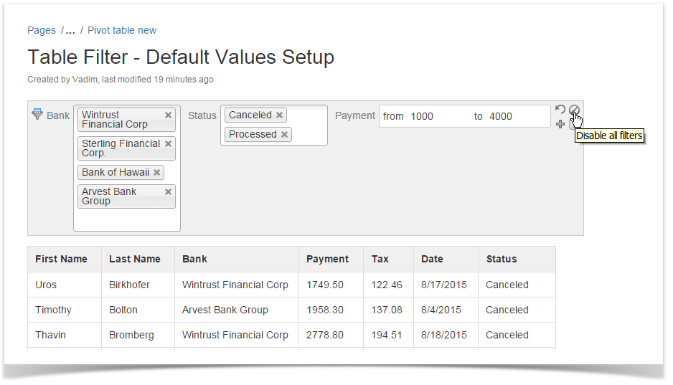Open the Status multi-select filter box
Image resolution: width=673 pixels, height=385 pixels.
274,125
